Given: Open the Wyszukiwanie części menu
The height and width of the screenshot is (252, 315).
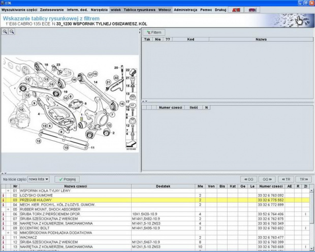Looking at the screenshot, I should [19, 10].
